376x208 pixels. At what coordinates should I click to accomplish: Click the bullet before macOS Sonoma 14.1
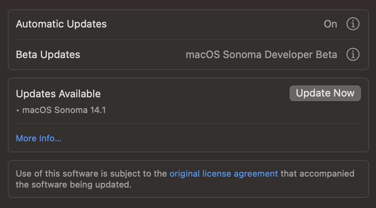tap(18, 111)
